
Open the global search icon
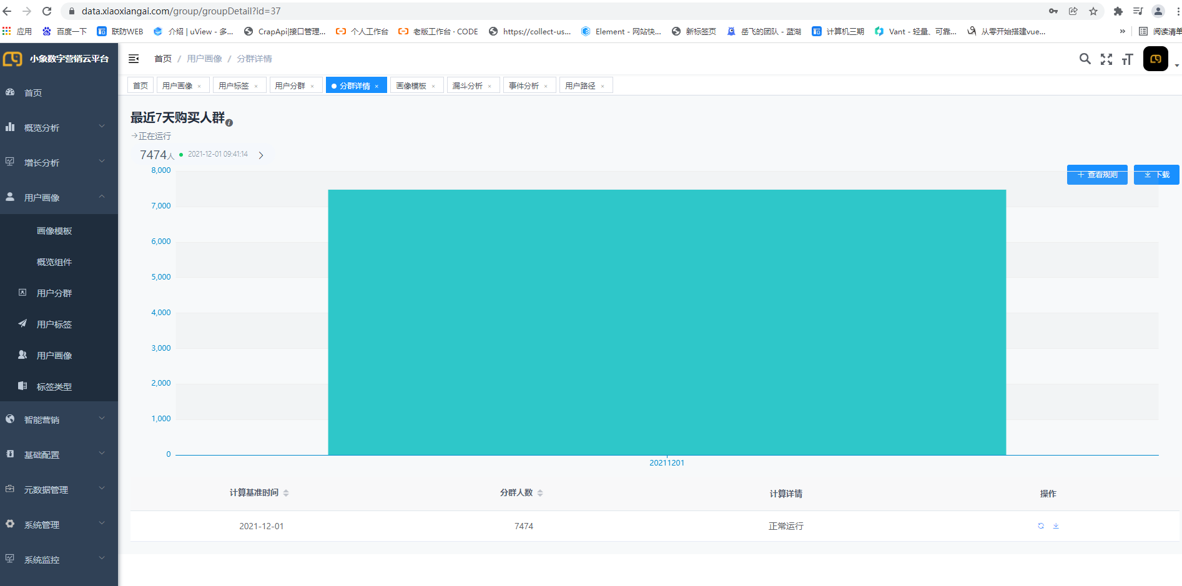(x=1085, y=59)
